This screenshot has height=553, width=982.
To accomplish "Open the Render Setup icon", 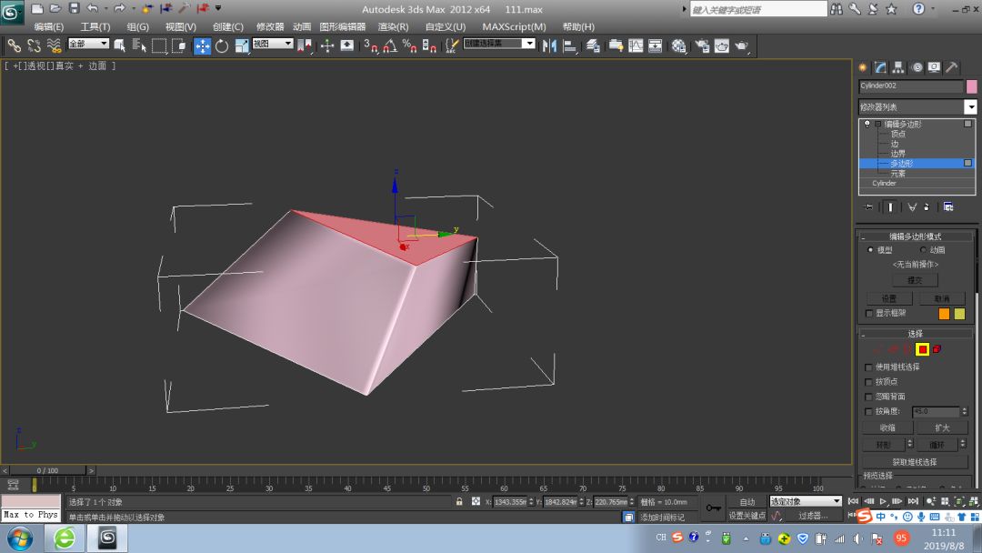I will coord(702,45).
